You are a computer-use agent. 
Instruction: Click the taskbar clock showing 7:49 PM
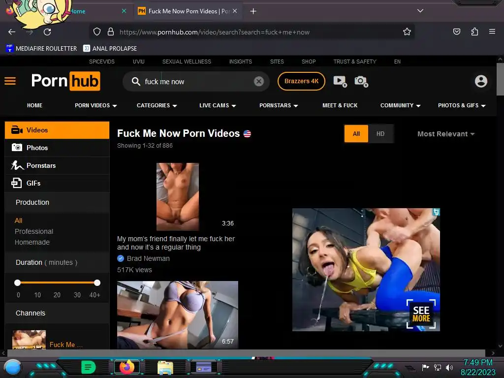[x=477, y=363]
